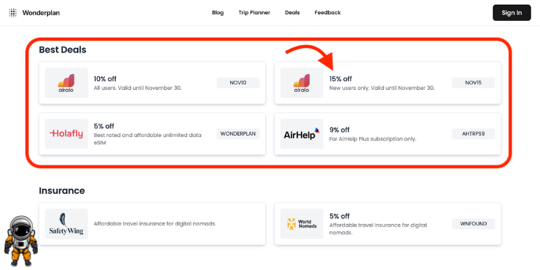Viewport: 540px width, 270px height.
Task: Open the Deals navigation item
Action: (x=292, y=13)
